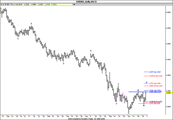The image size is (173, 120).
Task: Click the low value 1.2193
Action: (40, 5)
